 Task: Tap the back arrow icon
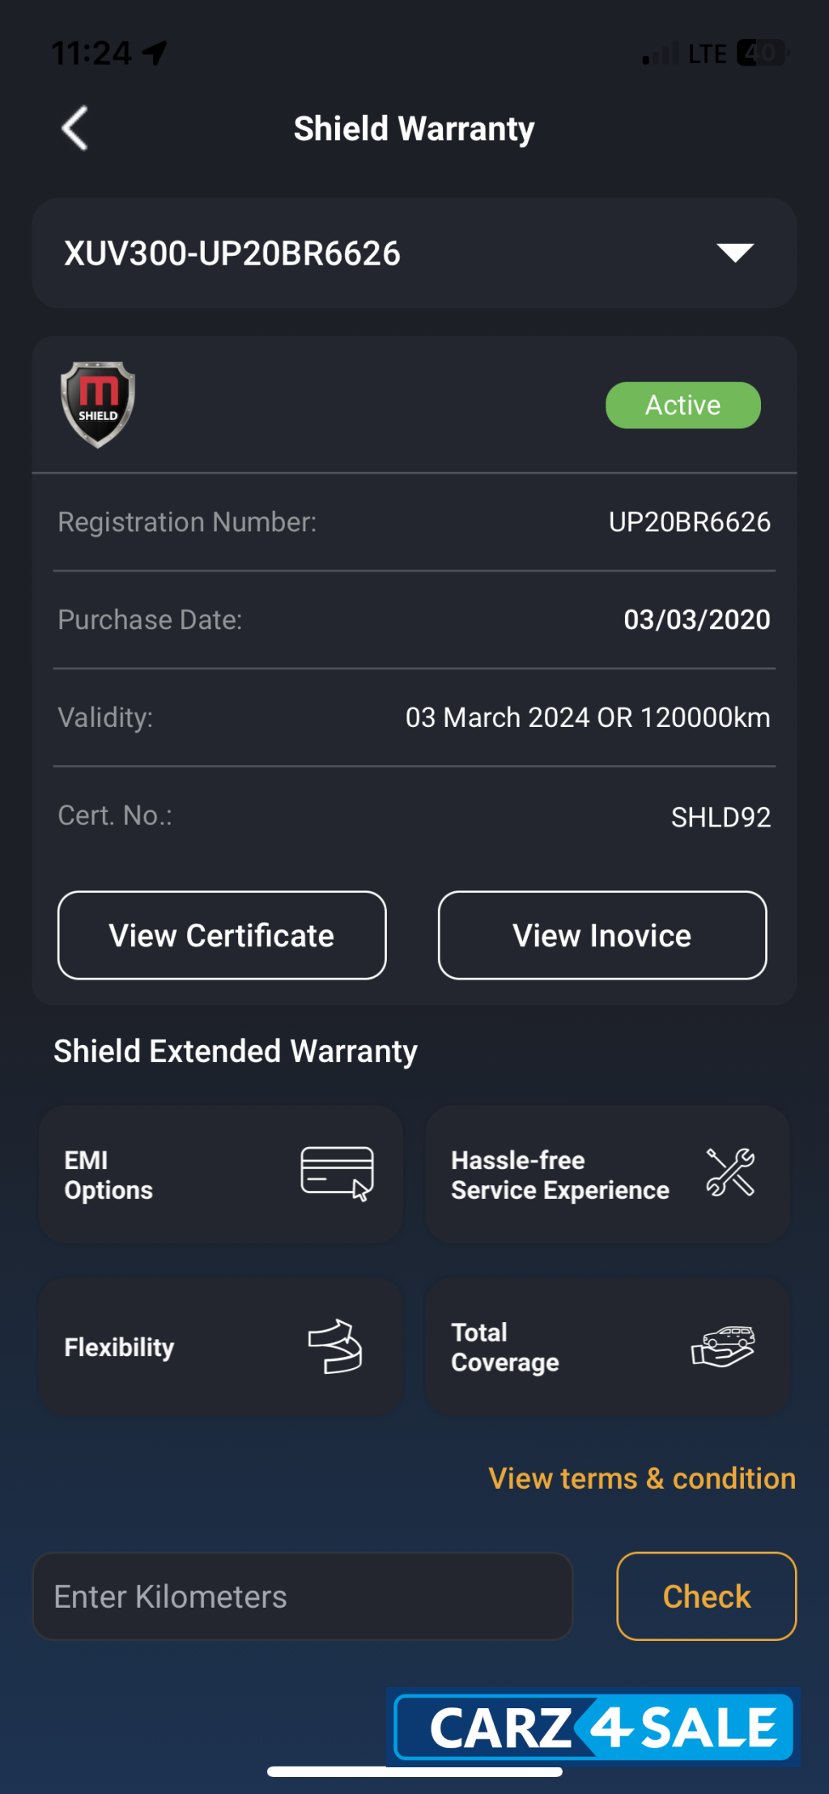pyautogui.click(x=75, y=129)
